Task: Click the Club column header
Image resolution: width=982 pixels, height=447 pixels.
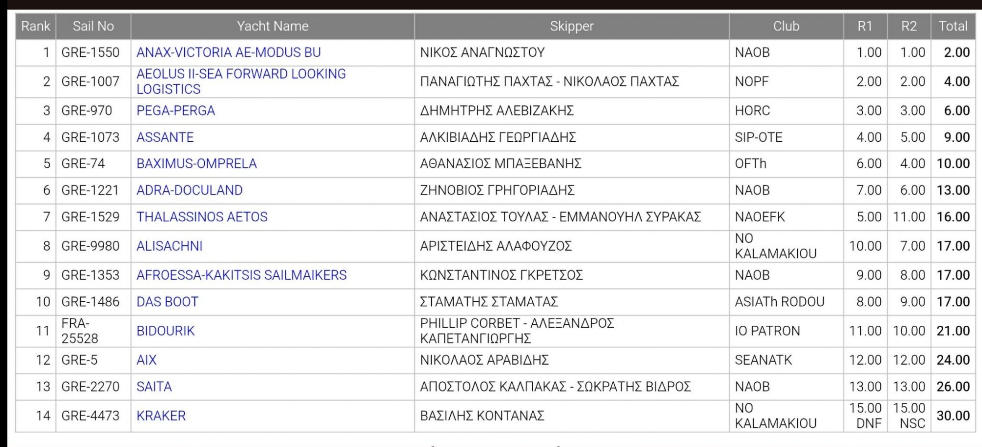Action: [786, 26]
